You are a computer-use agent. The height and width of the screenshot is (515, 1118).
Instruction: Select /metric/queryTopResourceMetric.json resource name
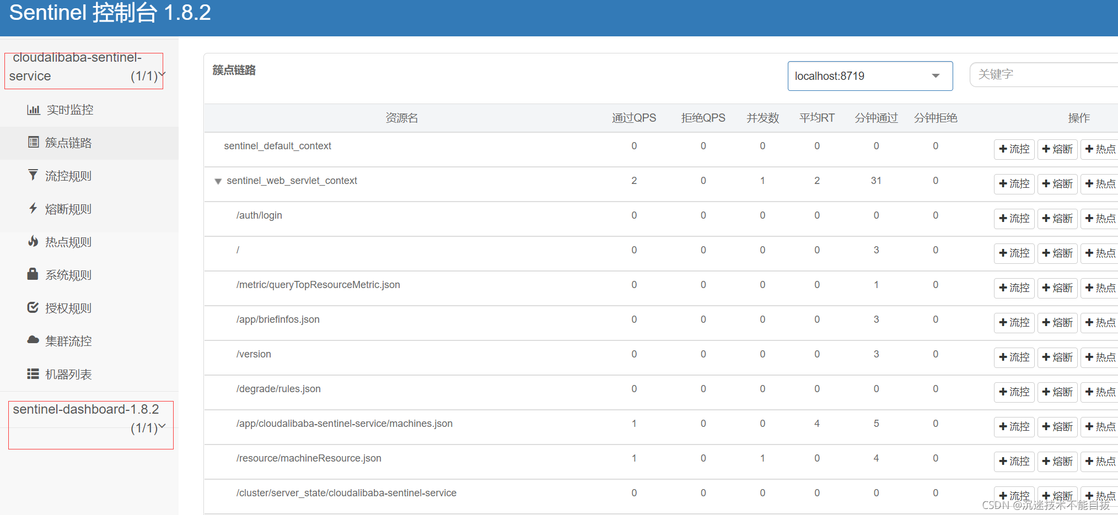click(x=318, y=285)
